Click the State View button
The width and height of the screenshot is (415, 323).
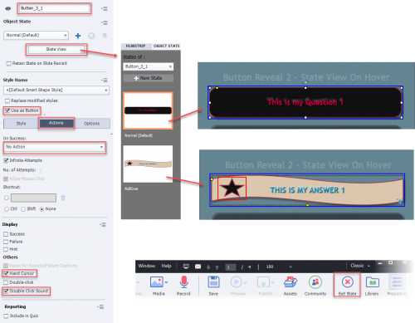[56, 49]
